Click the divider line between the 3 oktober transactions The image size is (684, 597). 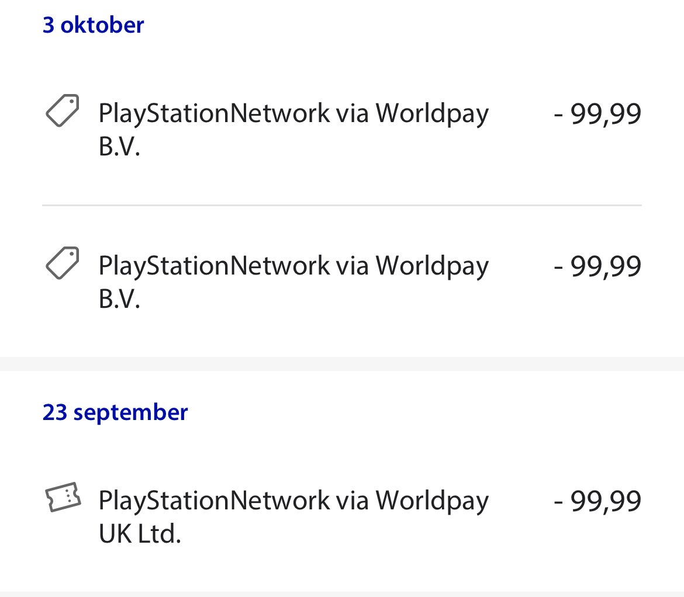coord(342,205)
